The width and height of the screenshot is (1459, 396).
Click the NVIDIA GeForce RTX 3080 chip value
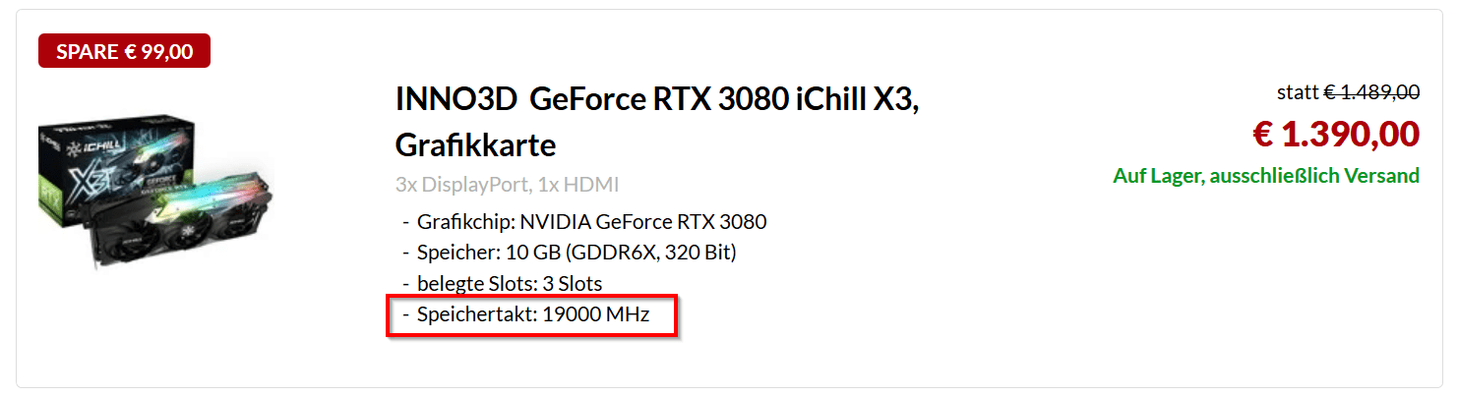[x=643, y=222]
